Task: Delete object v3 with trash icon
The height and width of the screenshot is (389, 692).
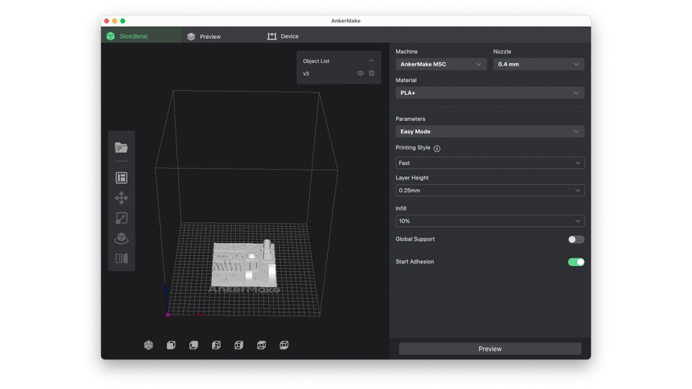Action: (x=371, y=73)
